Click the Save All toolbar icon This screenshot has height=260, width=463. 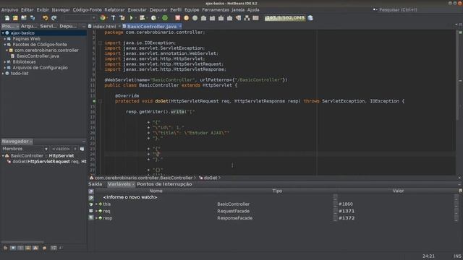pos(33,18)
